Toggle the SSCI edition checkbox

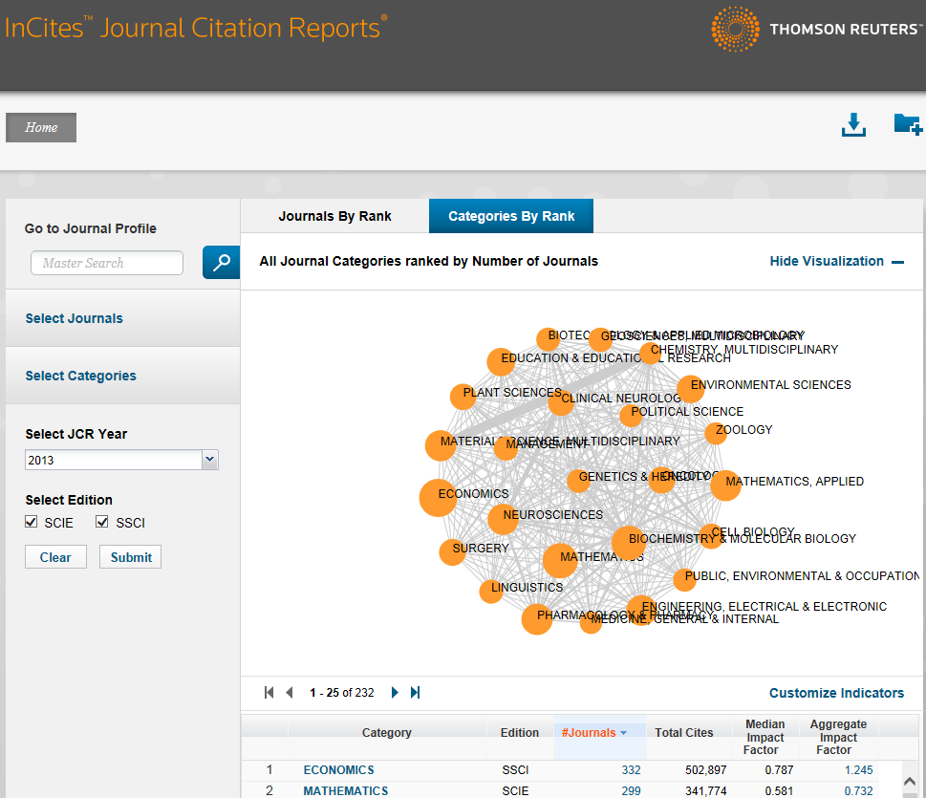[x=102, y=522]
